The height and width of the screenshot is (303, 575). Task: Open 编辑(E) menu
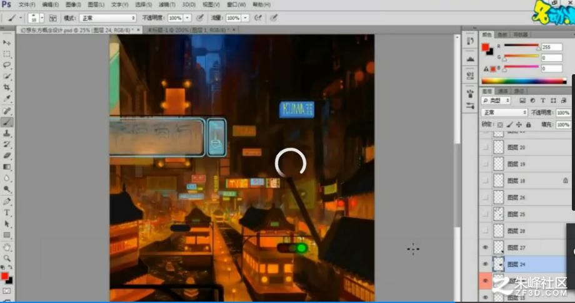coord(50,5)
